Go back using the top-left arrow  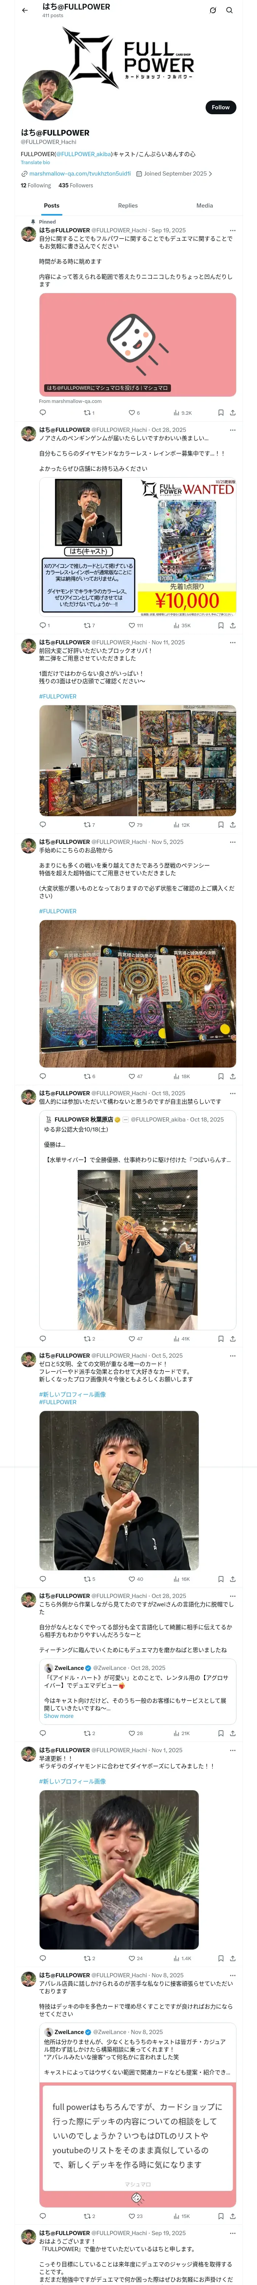pyautogui.click(x=25, y=11)
